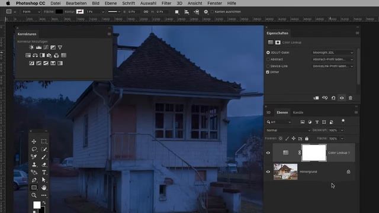Viewport: 379px width, 213px height.
Task: Enable the Kanten ausrichten checkbox
Action: click(213, 12)
